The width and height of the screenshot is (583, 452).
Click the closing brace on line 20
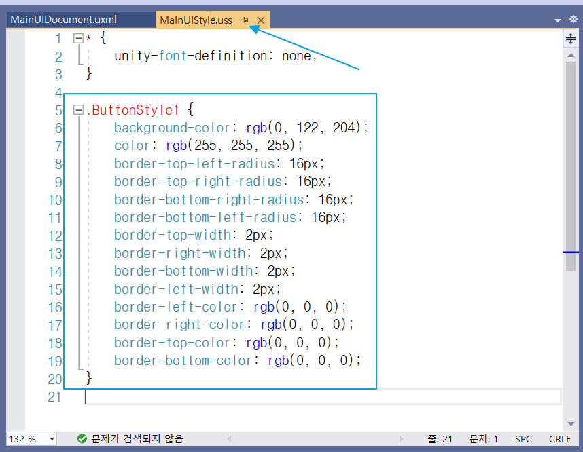[x=89, y=379]
